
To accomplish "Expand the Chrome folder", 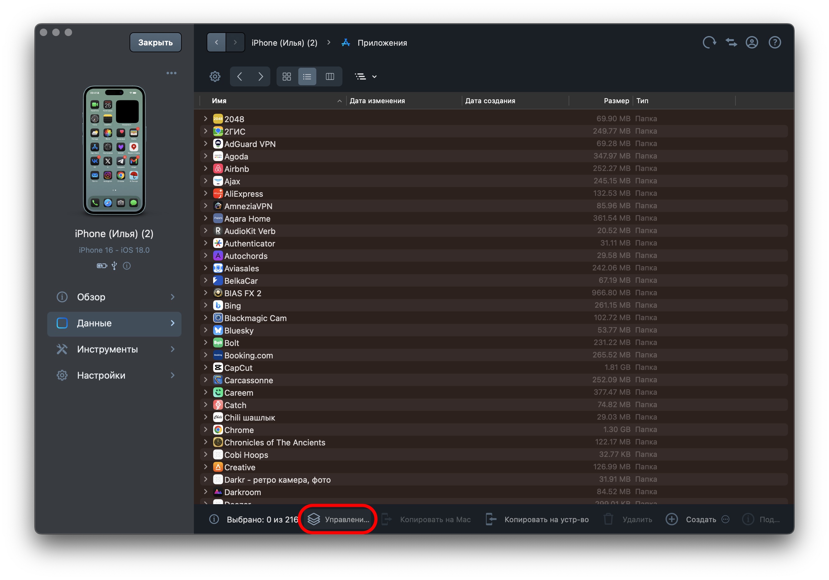I will pyautogui.click(x=205, y=430).
